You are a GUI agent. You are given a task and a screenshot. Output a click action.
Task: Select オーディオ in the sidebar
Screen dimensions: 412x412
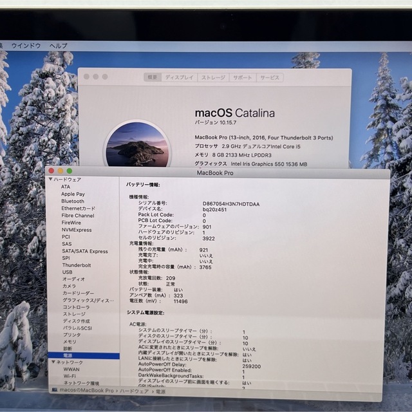pos(73,279)
